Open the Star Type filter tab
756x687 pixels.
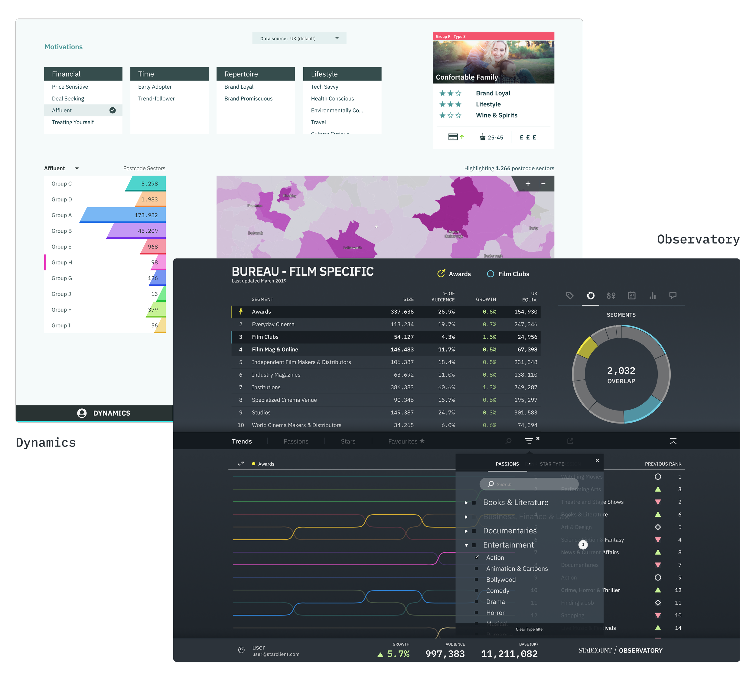point(552,464)
